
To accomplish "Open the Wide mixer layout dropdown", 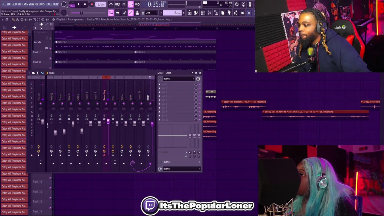I will click(x=57, y=73).
